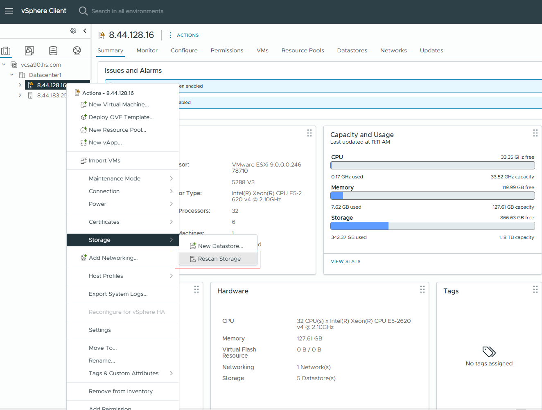The image size is (542, 410).
Task: Click the Import VMs icon
Action: (84, 160)
